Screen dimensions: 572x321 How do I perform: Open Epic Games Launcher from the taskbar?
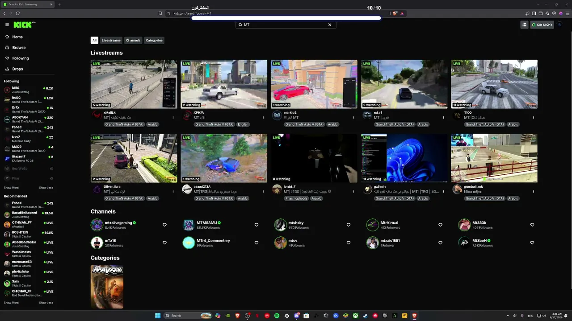click(385, 316)
